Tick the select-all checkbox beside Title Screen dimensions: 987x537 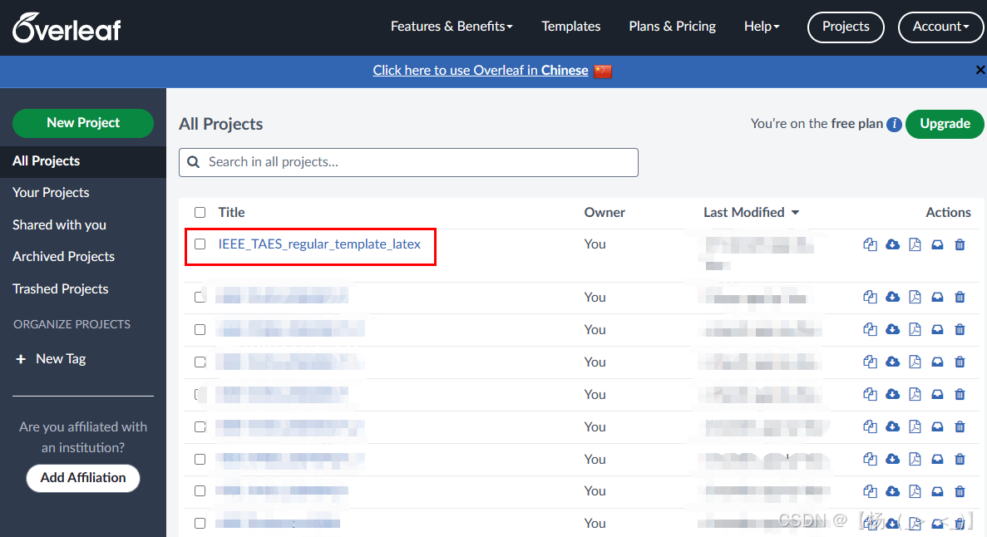pos(200,212)
